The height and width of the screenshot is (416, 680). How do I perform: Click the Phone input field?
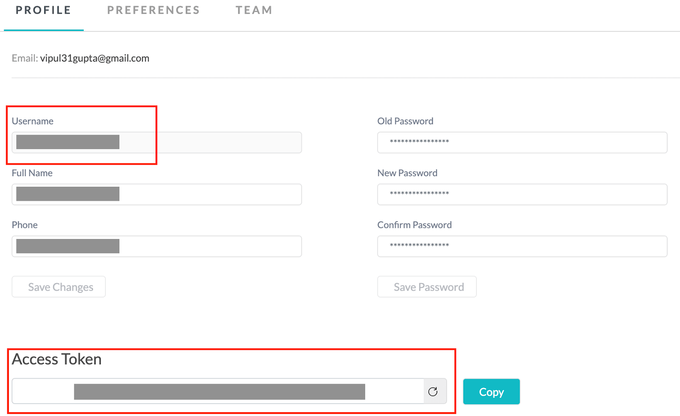coord(156,246)
